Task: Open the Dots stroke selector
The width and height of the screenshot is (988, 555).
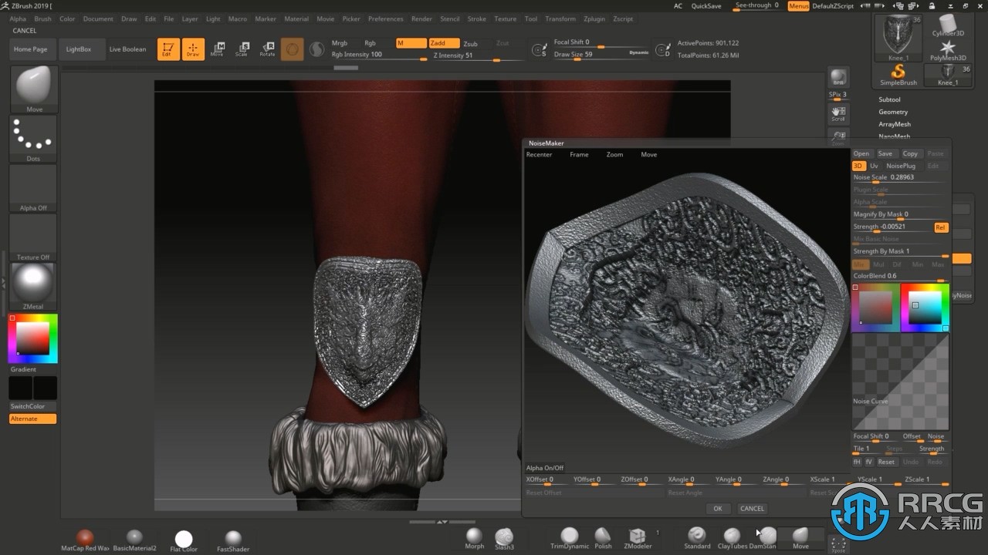Action: pos(34,139)
